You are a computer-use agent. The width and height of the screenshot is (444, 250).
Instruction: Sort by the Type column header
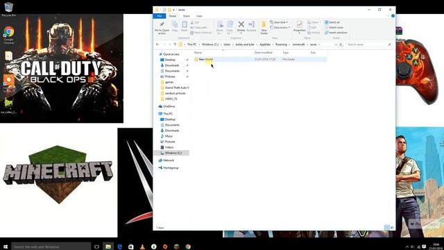tap(285, 53)
